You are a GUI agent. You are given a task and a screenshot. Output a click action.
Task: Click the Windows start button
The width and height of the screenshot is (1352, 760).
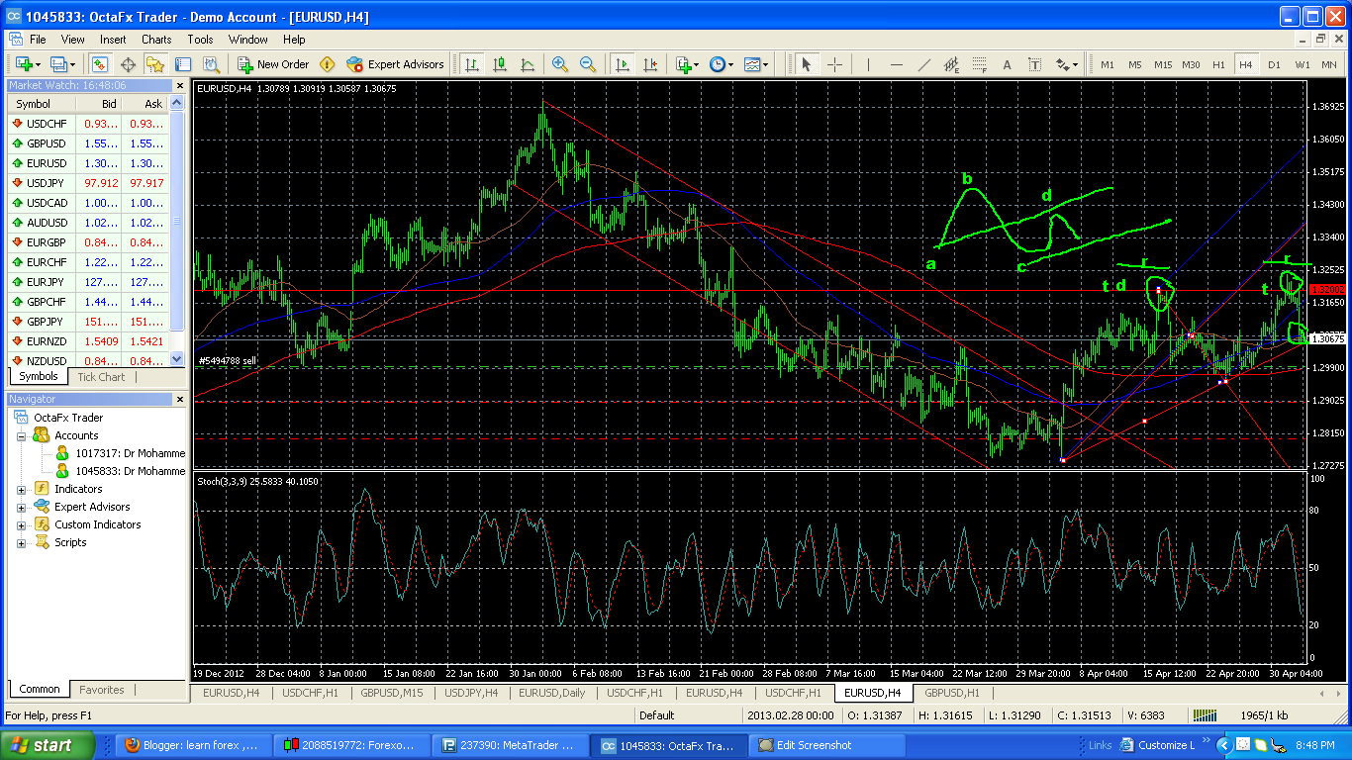click(48, 745)
